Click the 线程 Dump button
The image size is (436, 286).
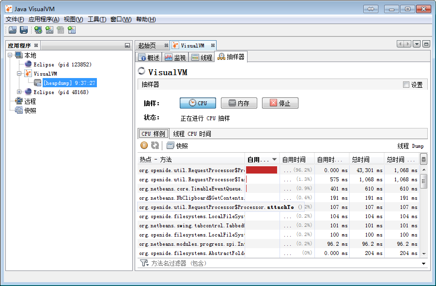pos(410,146)
